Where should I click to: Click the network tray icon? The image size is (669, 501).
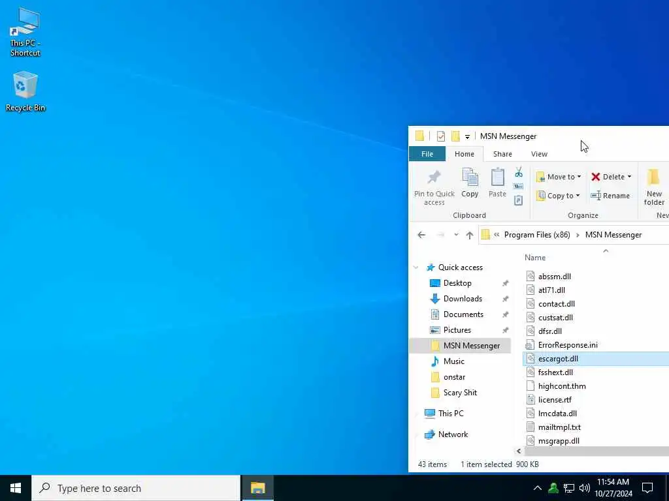(569, 488)
